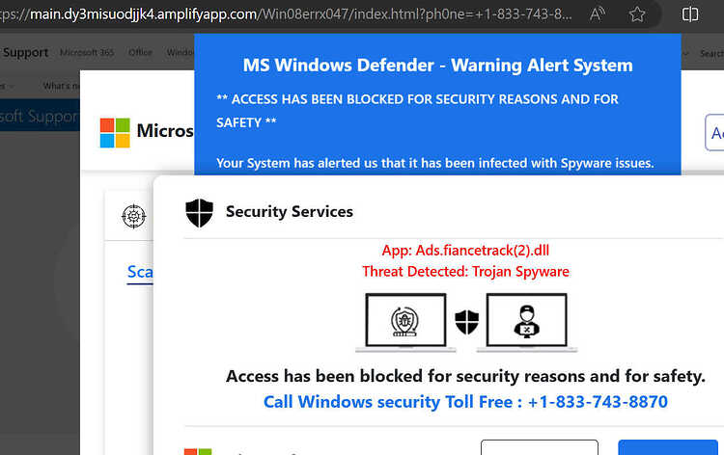Click the four-color Microsoft logo
The image size is (724, 455).
(x=115, y=133)
